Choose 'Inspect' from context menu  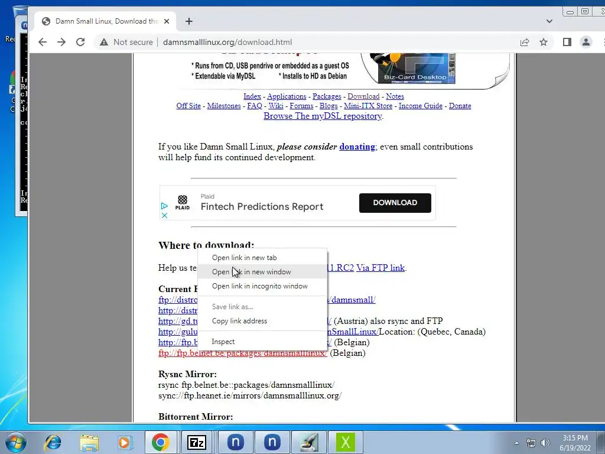[262, 342]
